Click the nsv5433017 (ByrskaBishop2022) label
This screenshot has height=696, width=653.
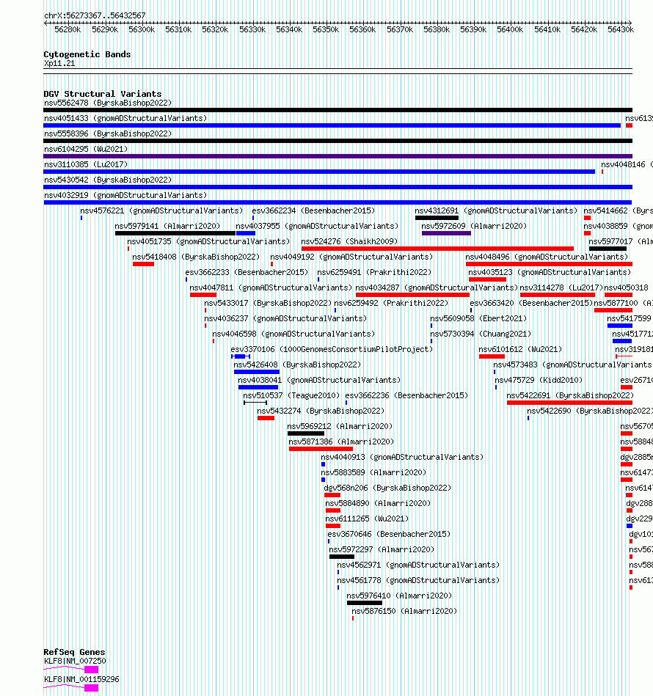pyautogui.click(x=268, y=303)
